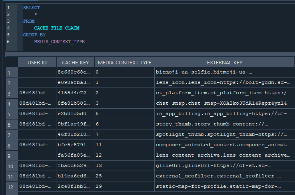Select result row number 8

[x=12, y=145]
